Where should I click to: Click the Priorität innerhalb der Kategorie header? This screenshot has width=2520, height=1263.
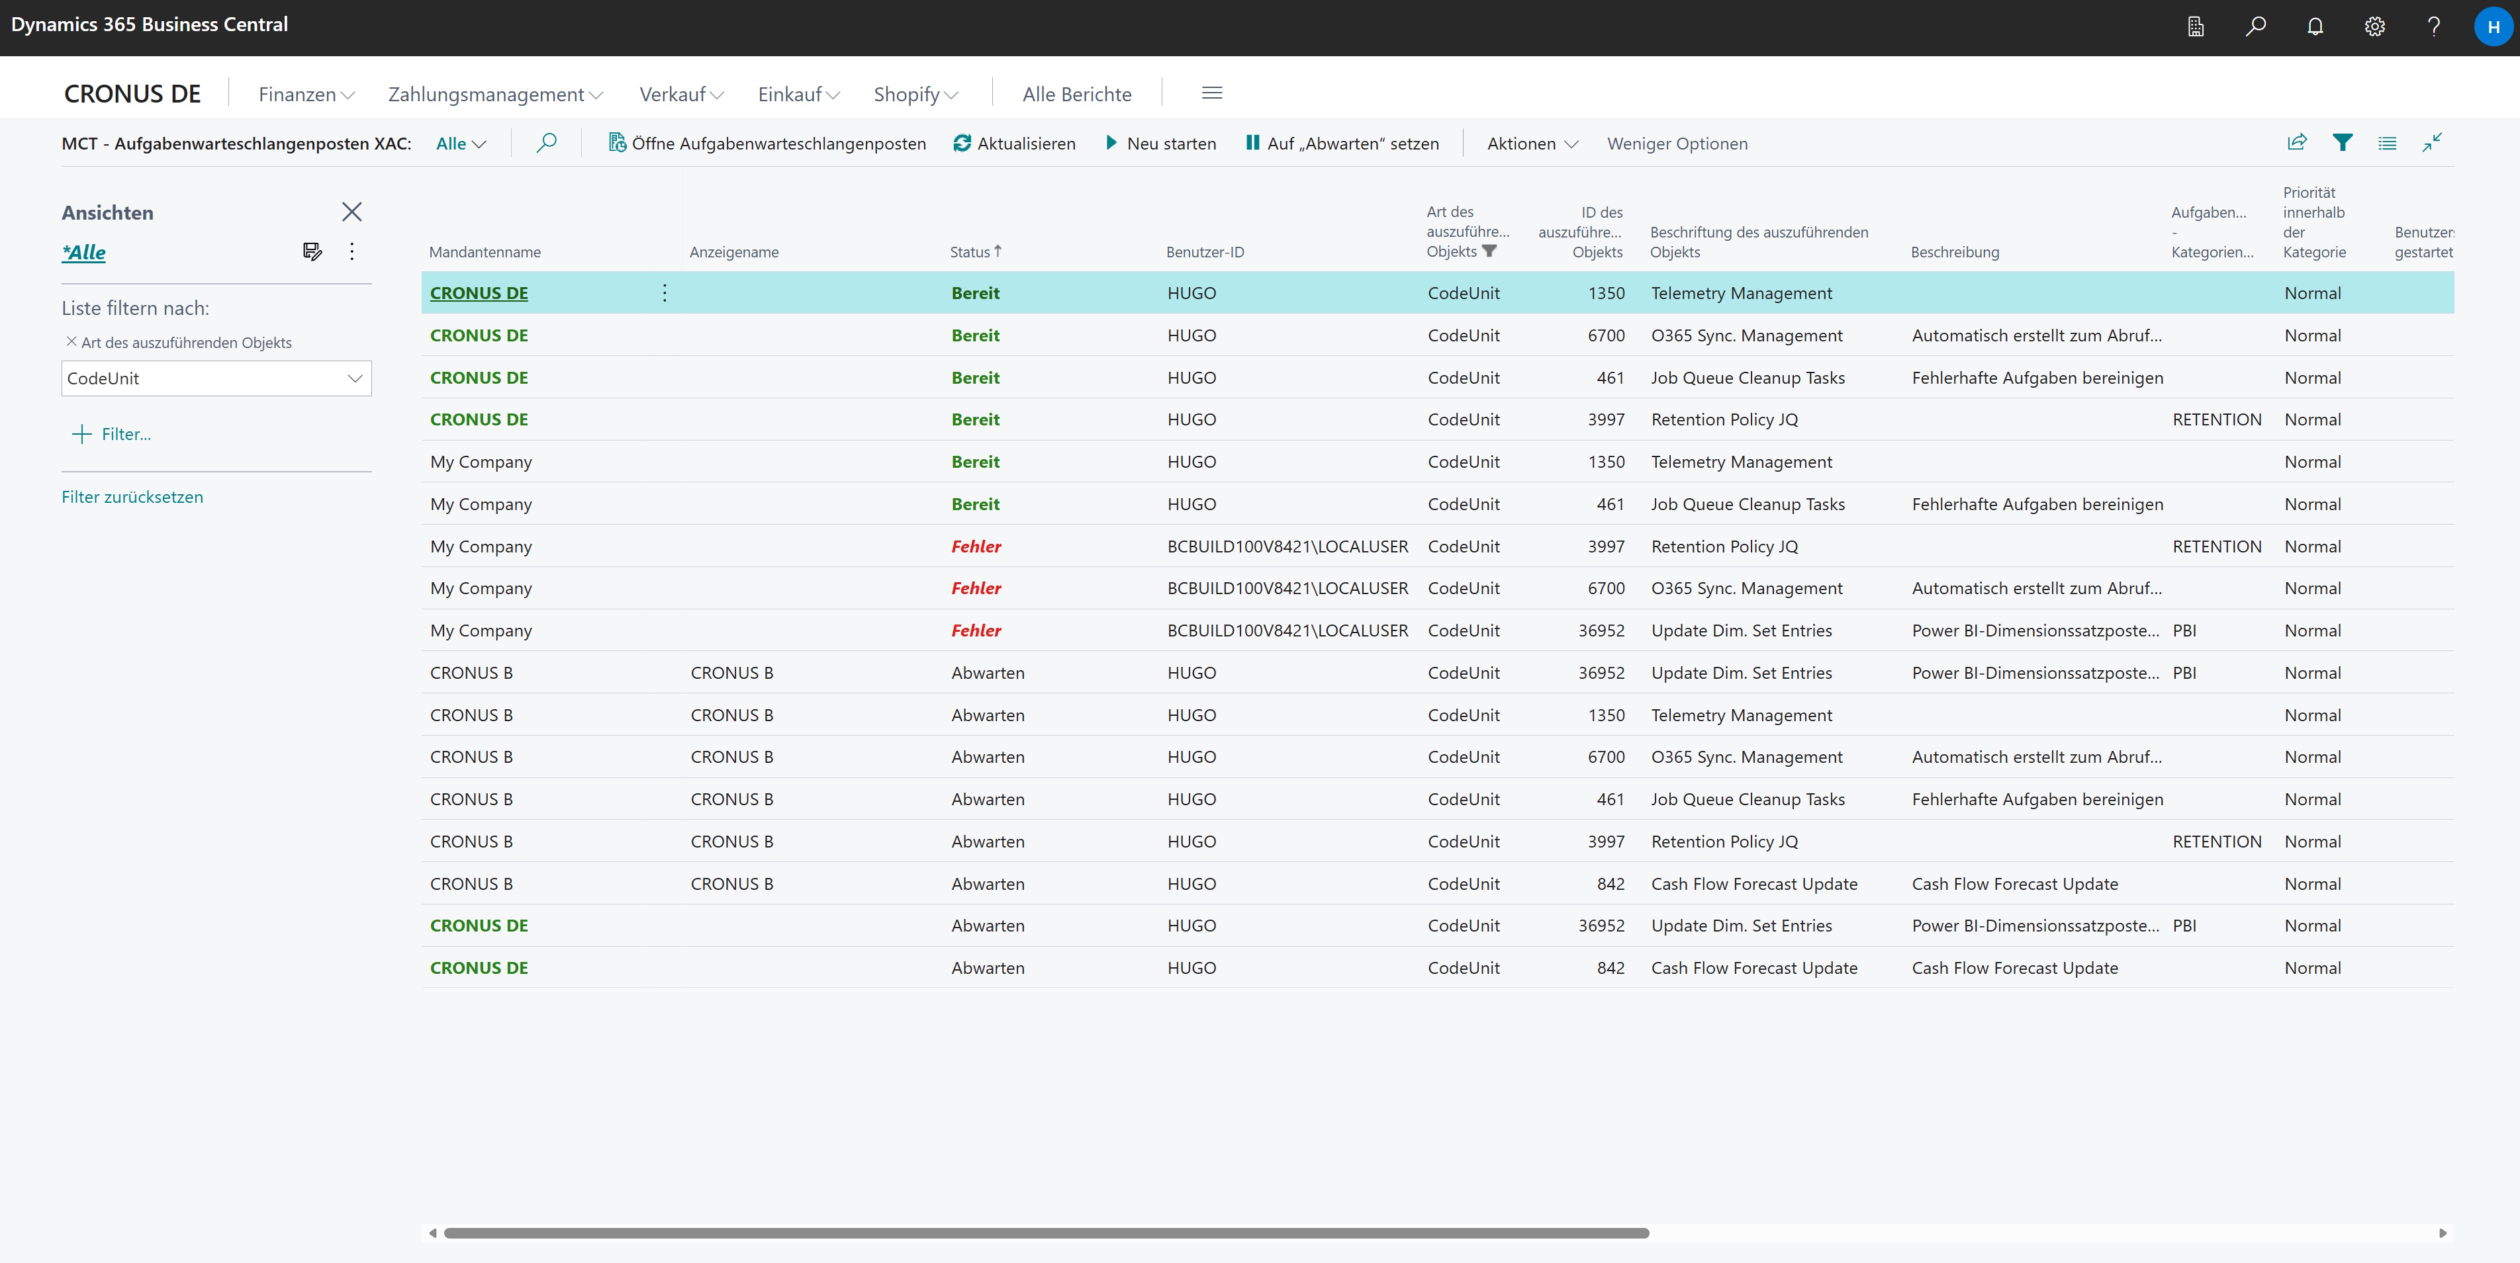[2313, 222]
